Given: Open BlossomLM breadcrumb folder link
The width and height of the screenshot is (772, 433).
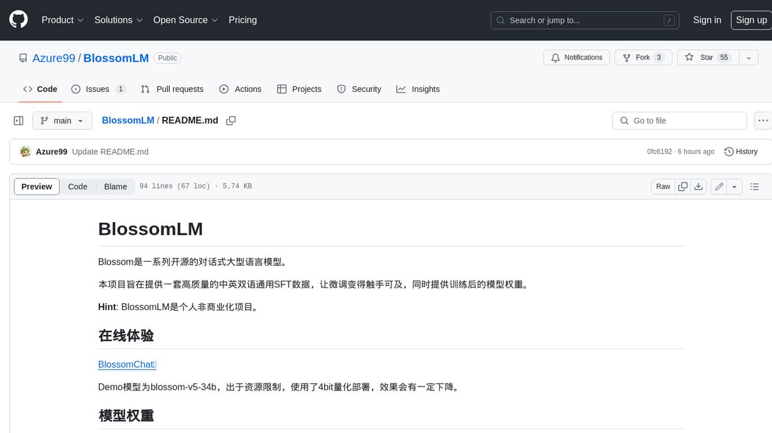Looking at the screenshot, I should click(x=128, y=120).
